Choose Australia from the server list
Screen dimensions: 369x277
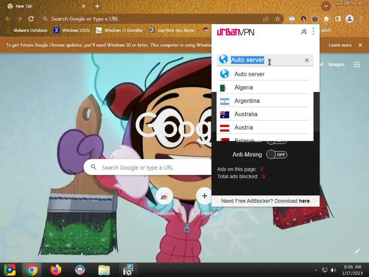[264, 114]
